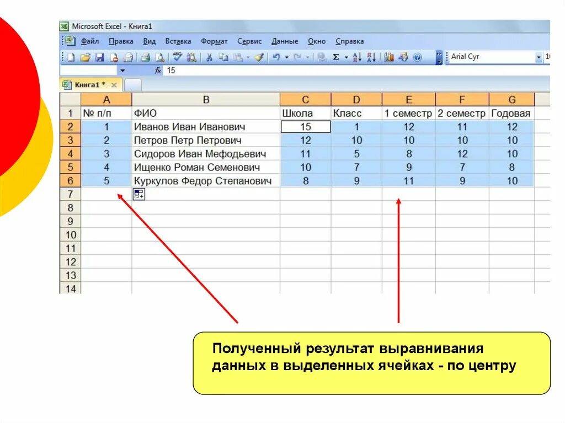Image resolution: width=565 pixels, height=423 pixels.
Task: Select the Годовая header cell
Action: tap(511, 113)
